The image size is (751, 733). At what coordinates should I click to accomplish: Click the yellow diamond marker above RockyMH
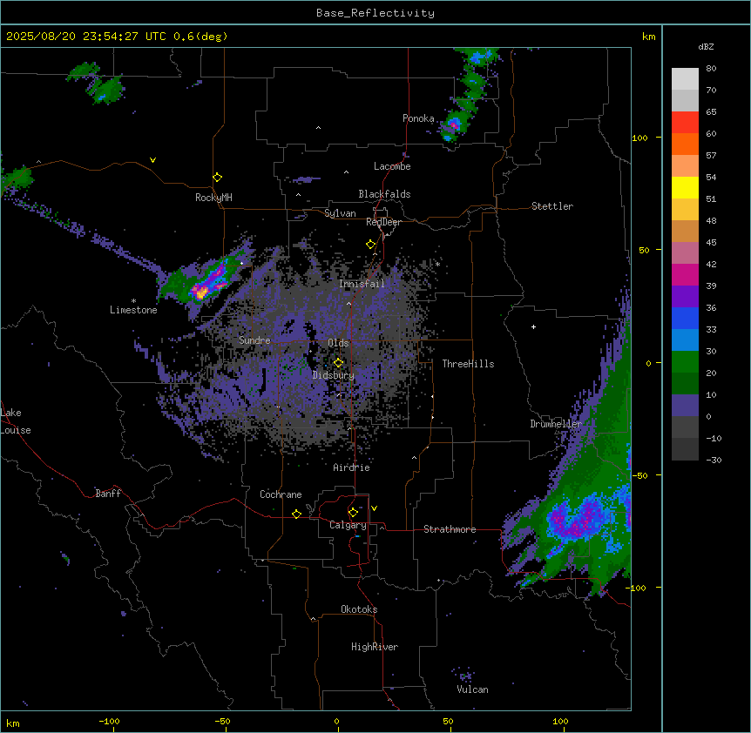(x=217, y=177)
